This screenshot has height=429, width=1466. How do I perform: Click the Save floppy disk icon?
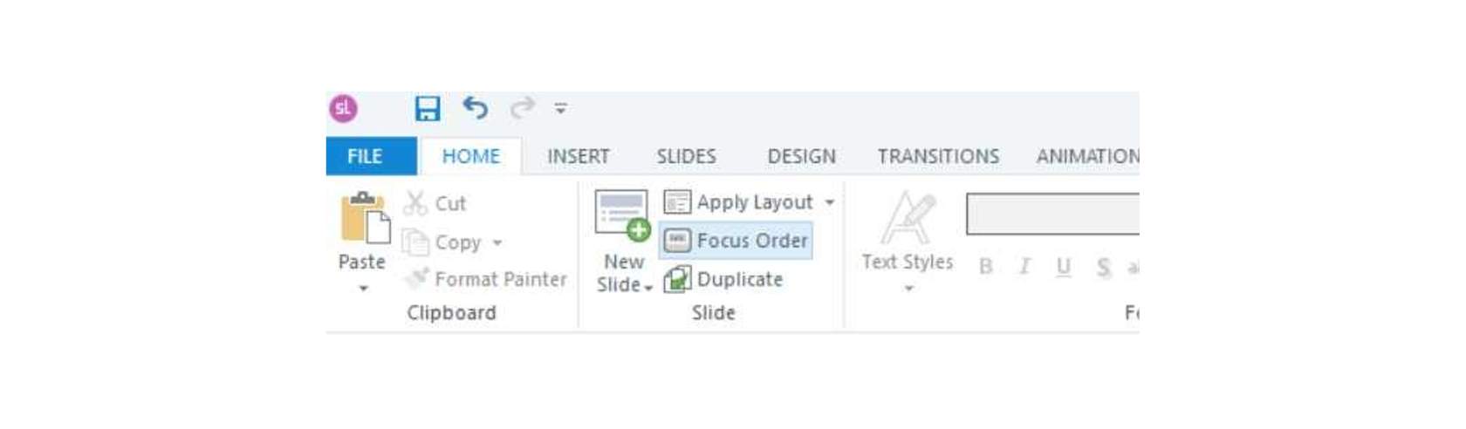(x=427, y=108)
